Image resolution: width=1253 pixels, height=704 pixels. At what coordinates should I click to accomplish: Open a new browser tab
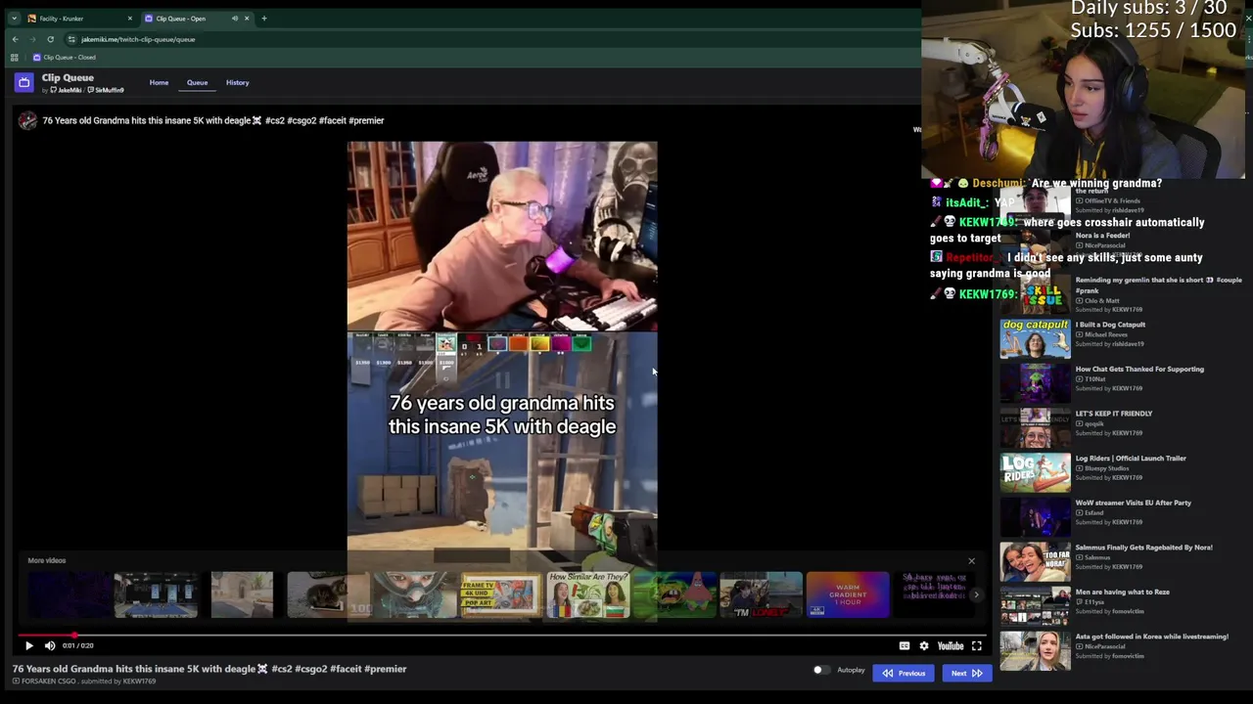coord(264,19)
